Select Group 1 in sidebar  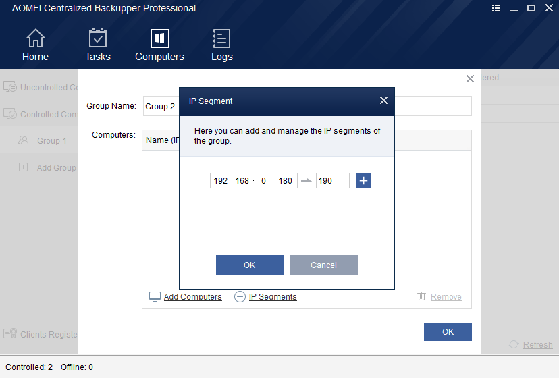39,141
